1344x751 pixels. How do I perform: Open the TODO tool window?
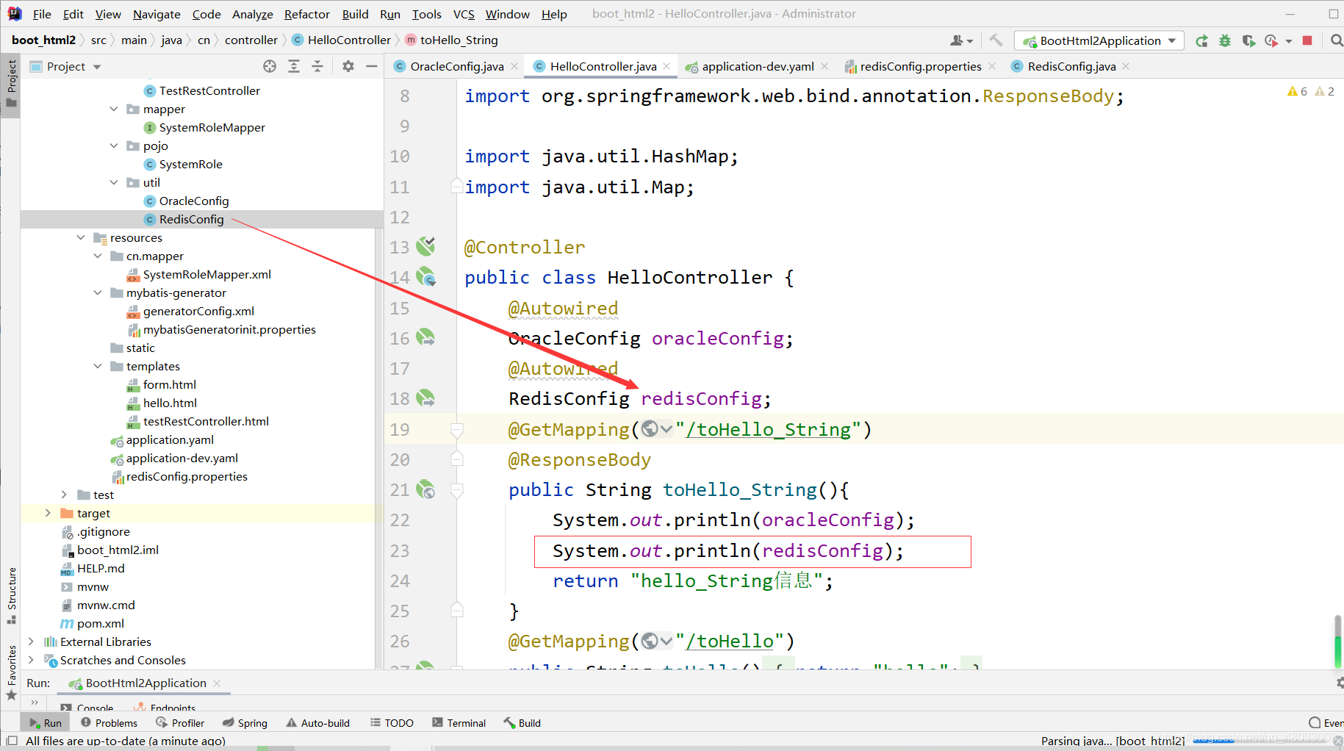(x=392, y=723)
